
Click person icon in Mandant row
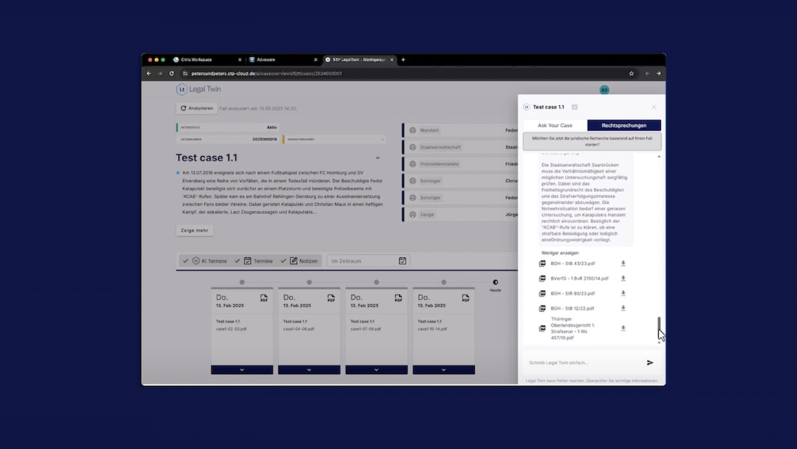413,130
